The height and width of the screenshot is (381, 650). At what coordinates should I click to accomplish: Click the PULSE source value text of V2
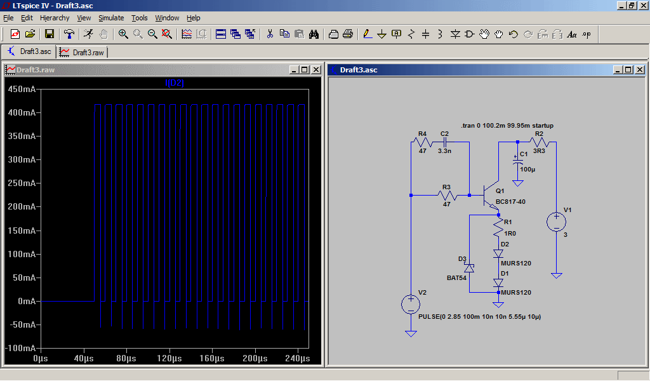[x=480, y=316]
